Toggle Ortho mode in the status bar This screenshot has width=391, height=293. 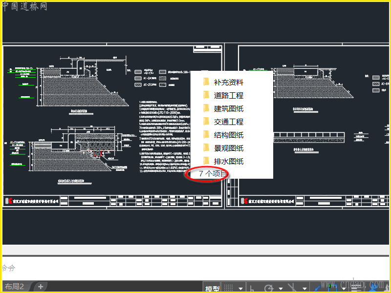click(x=252, y=289)
